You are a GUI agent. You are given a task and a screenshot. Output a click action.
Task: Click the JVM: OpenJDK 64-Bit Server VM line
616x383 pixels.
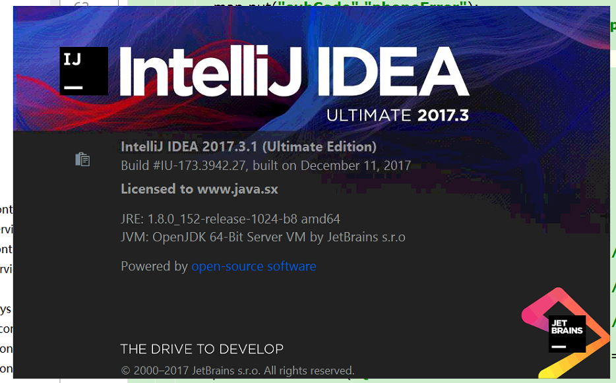coord(263,237)
